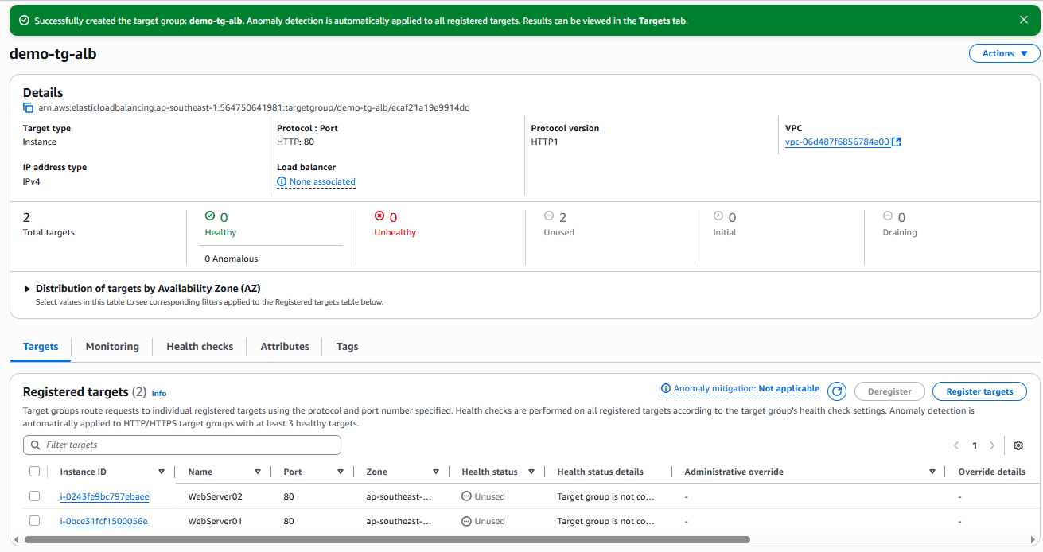Open table preferences gear icon

pyautogui.click(x=1018, y=445)
